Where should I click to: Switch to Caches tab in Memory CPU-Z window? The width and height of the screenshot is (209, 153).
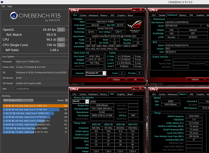tap(162, 94)
